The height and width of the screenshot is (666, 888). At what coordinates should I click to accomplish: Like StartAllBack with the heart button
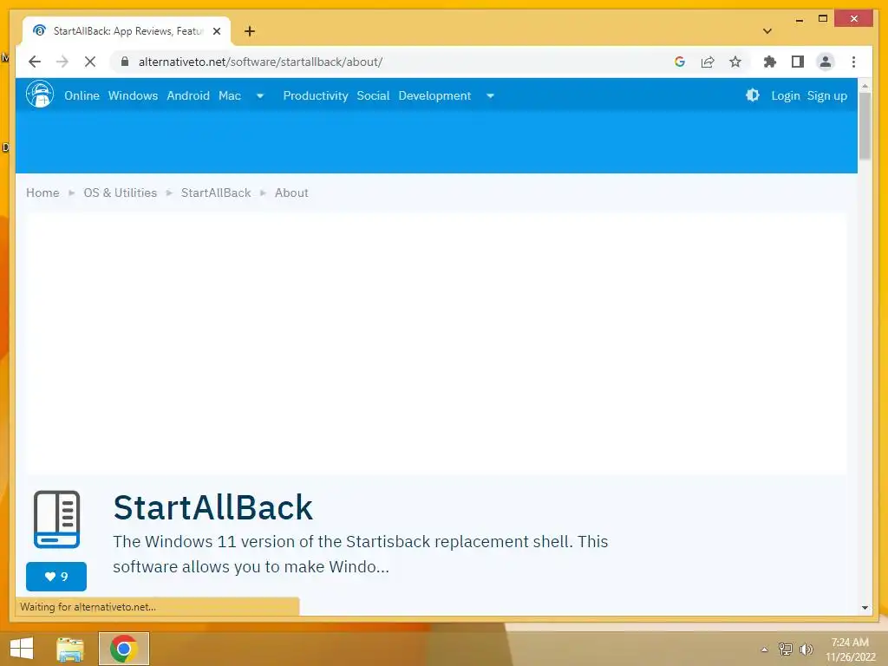click(56, 577)
